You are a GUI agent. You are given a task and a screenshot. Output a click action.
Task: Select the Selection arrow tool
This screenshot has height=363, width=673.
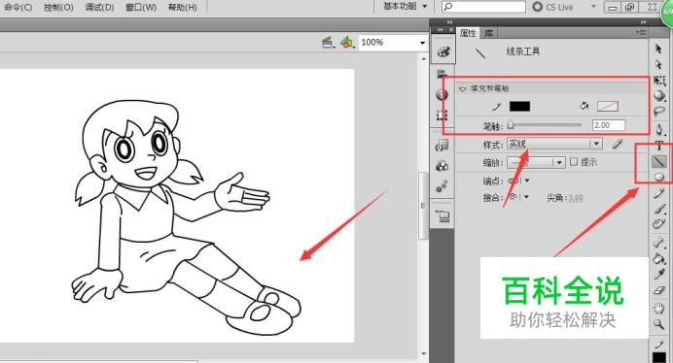[x=658, y=49]
